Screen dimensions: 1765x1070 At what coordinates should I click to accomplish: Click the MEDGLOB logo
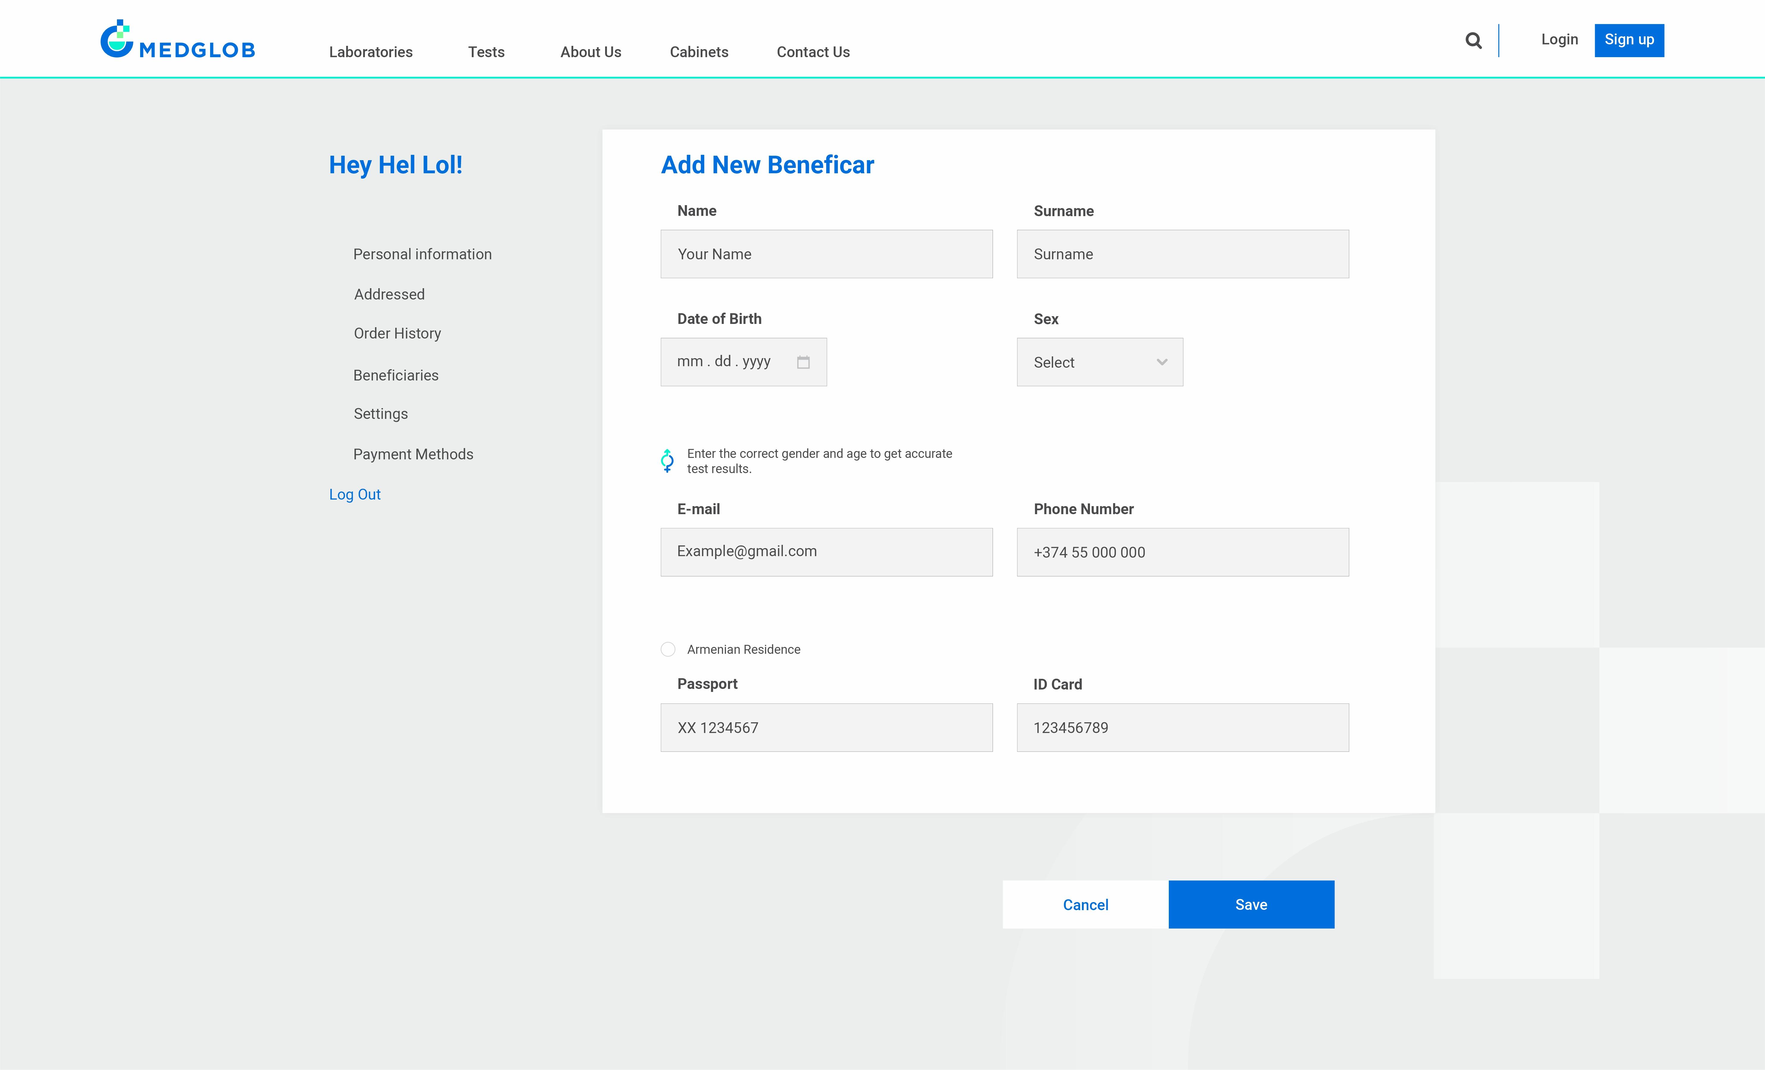[x=178, y=40]
